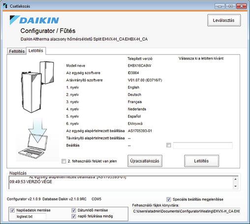Click the Español language entry
Viewport: 250px width, 224px height.
(134, 116)
